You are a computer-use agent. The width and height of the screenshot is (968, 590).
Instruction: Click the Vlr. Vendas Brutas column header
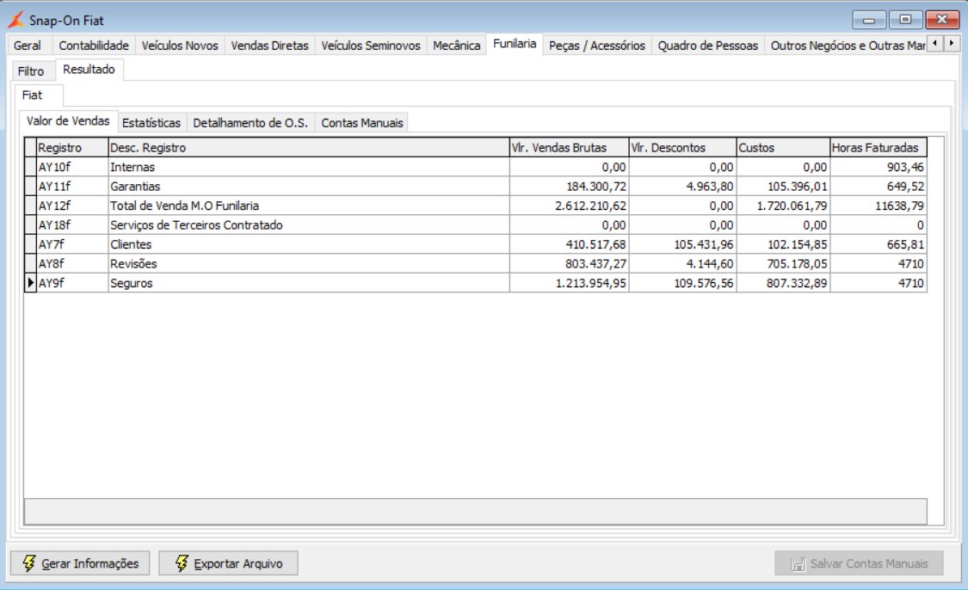click(570, 148)
